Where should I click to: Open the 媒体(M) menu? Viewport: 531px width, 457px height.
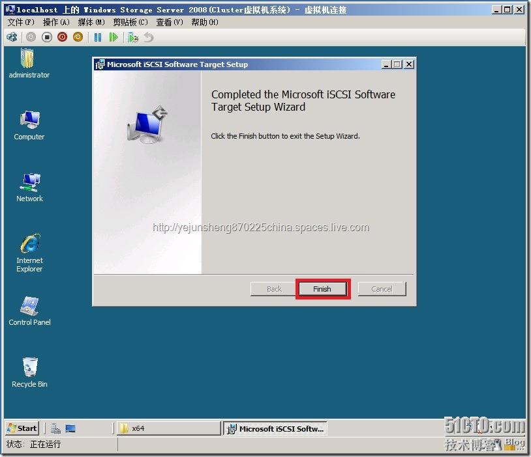coord(91,22)
